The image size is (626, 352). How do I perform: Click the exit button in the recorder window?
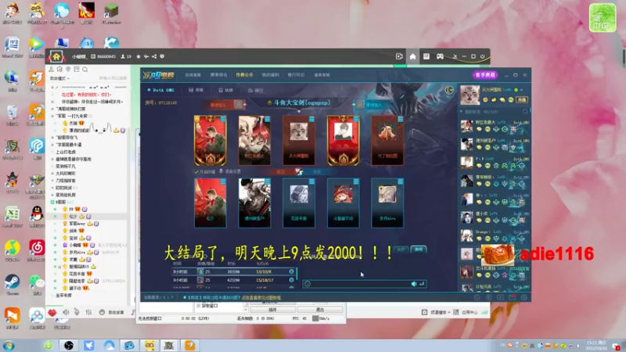320,310
